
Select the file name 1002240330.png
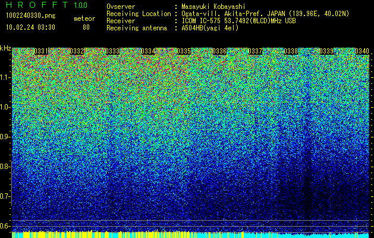point(31,16)
